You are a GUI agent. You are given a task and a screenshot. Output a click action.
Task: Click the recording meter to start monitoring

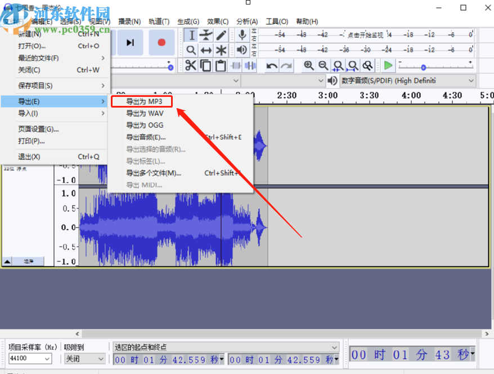pos(366,35)
